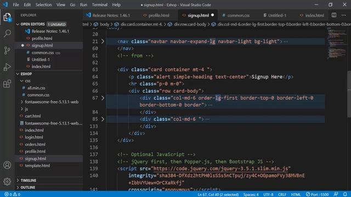Image resolution: width=351 pixels, height=197 pixels.
Task: Change indentation via Spaces: 4
Action: pos(251,194)
